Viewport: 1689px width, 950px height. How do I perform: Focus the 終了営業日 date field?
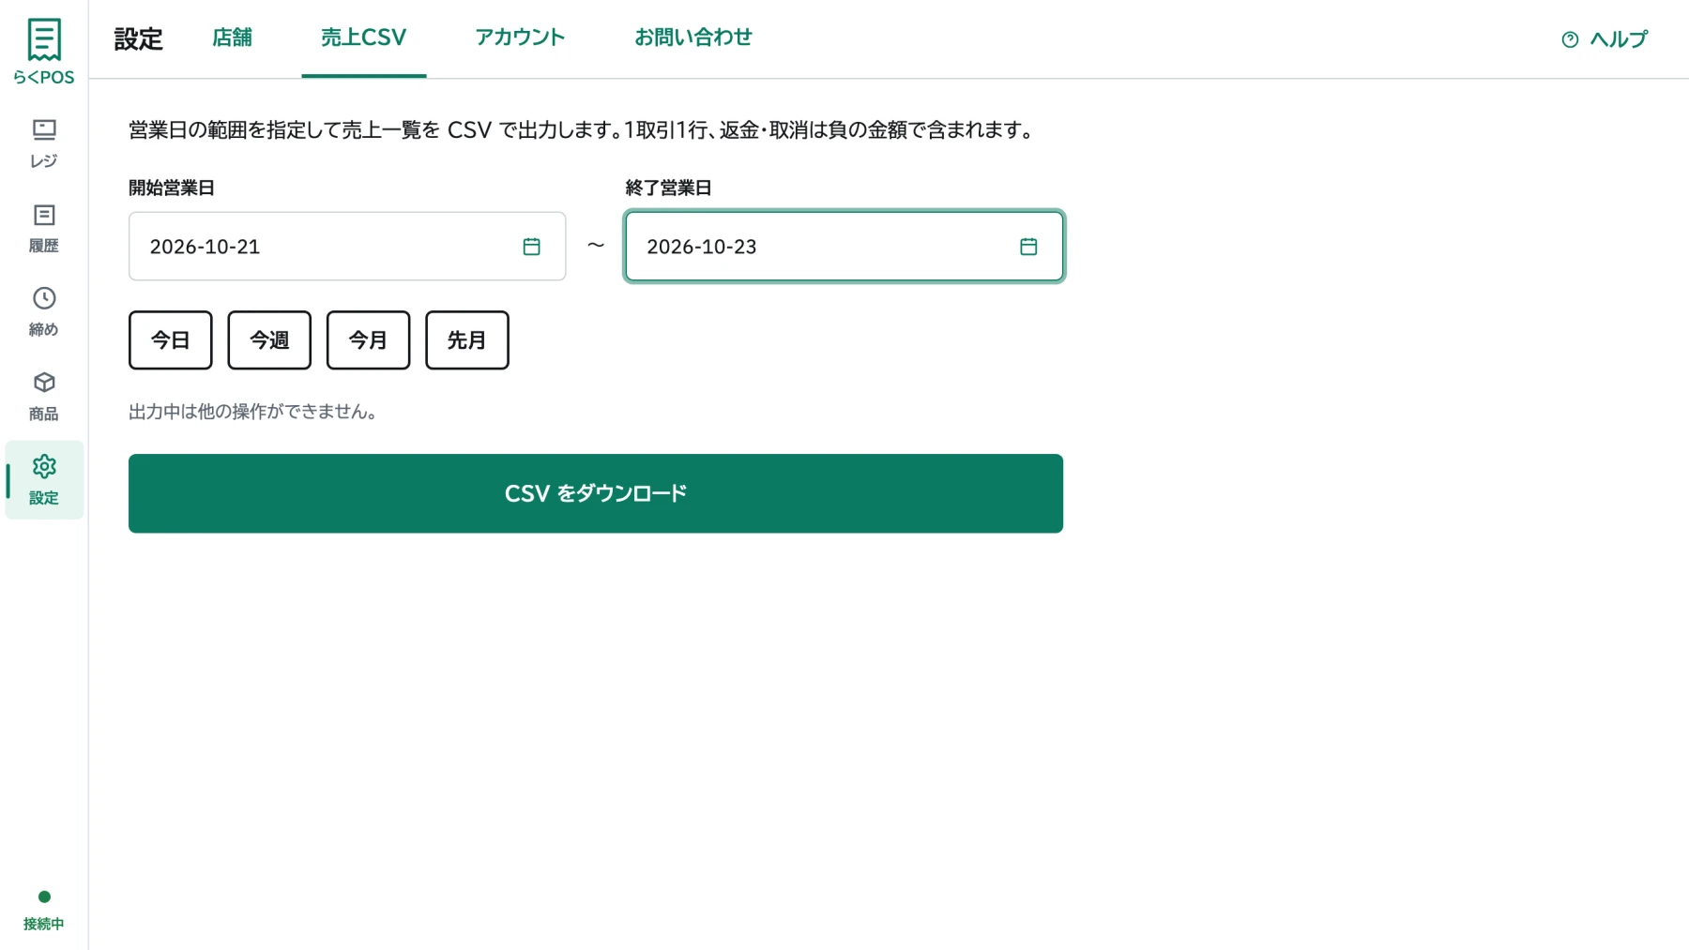click(x=844, y=247)
